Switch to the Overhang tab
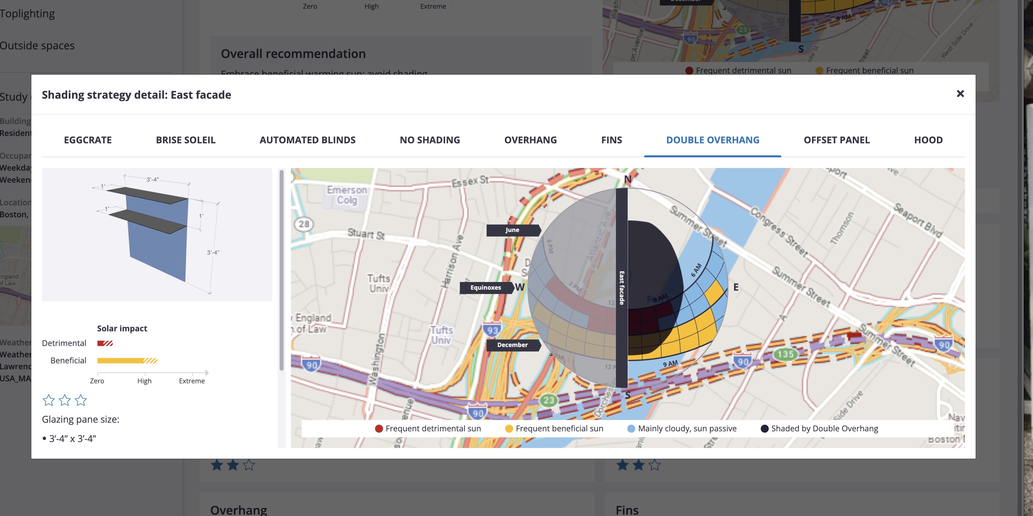 531,140
